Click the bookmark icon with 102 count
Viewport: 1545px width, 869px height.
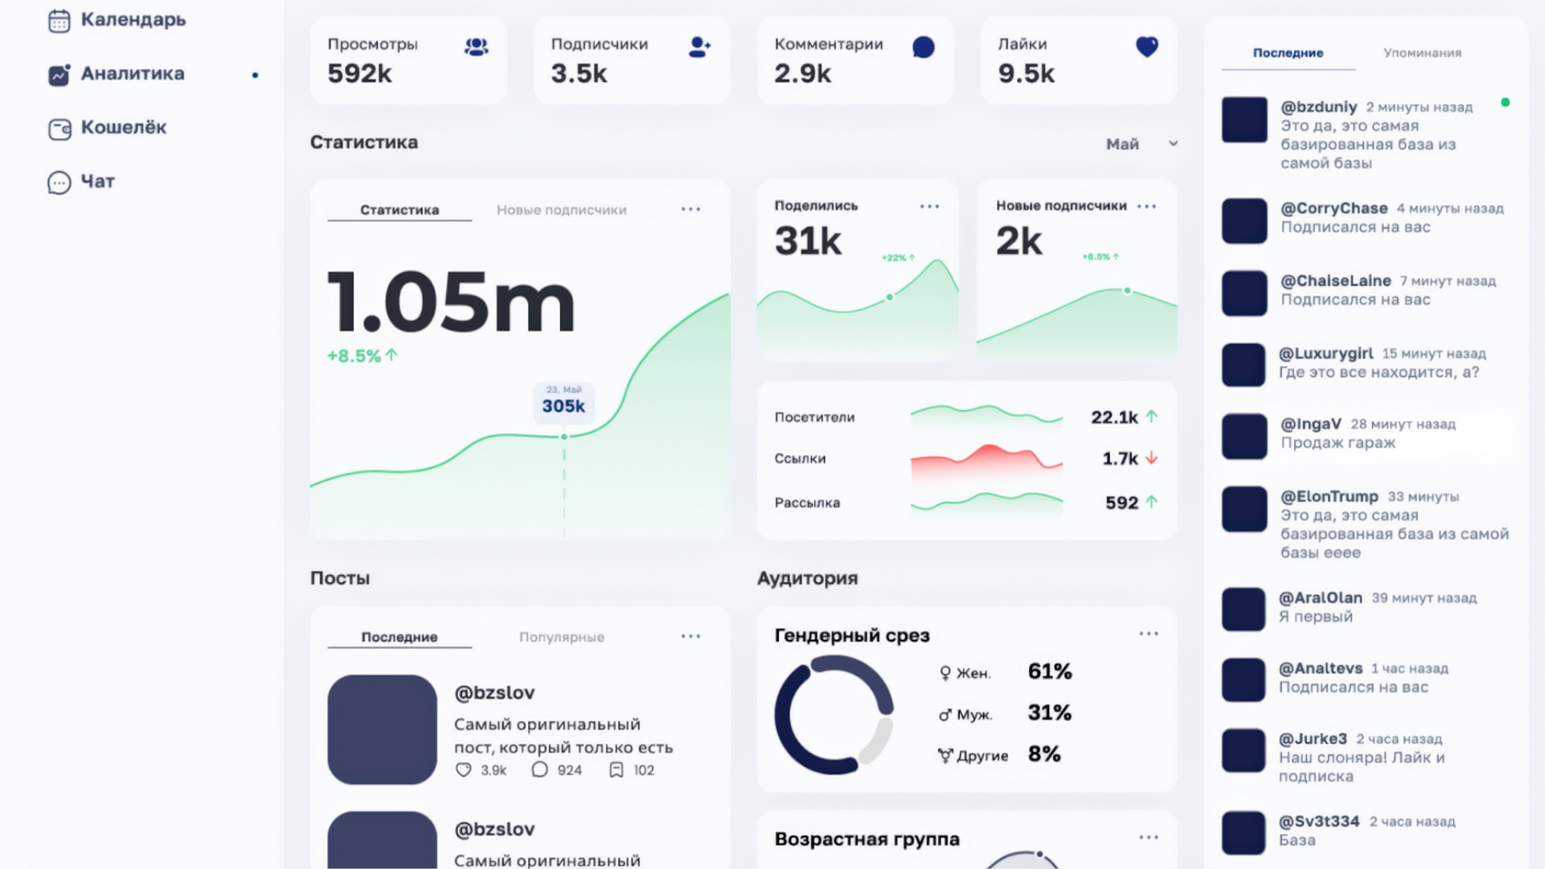[616, 770]
